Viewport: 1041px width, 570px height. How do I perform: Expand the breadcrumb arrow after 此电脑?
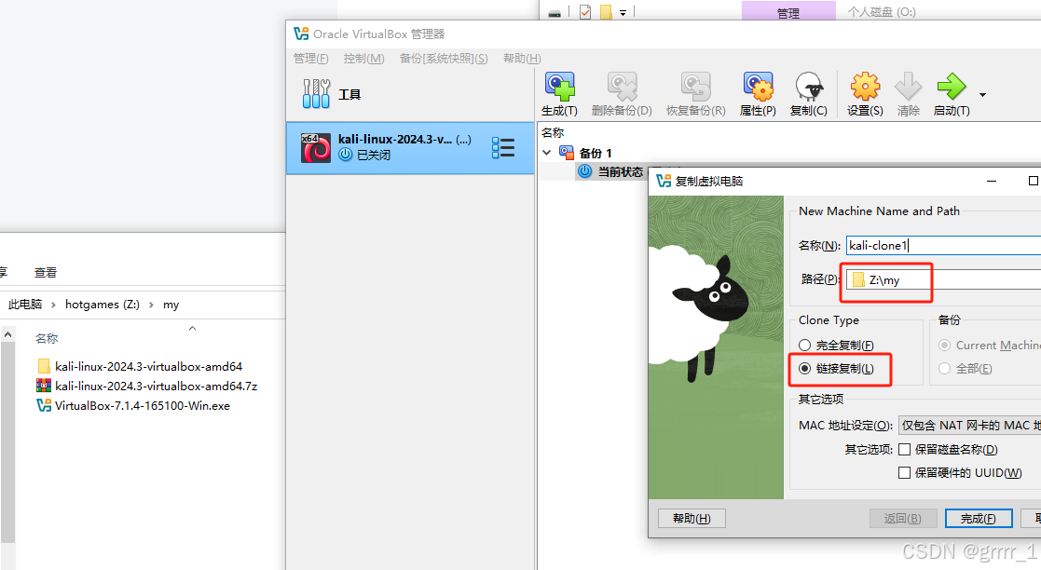[x=54, y=305]
